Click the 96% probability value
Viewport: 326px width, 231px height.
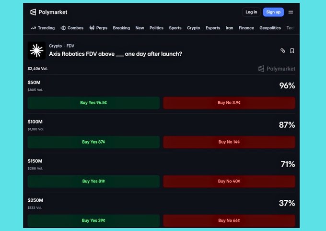click(x=287, y=85)
